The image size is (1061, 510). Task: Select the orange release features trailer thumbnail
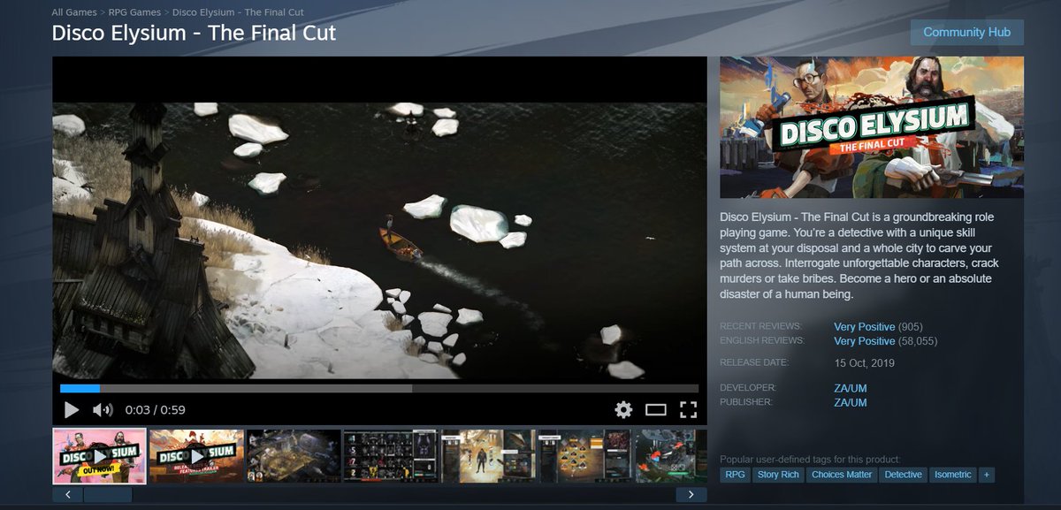point(196,456)
